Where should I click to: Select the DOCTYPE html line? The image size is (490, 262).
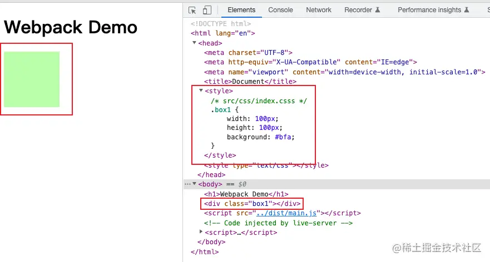[221, 24]
